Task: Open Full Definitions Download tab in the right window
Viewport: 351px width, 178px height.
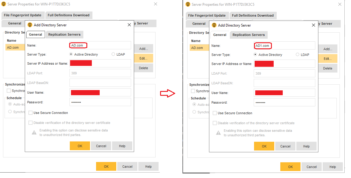Action: coord(253,15)
